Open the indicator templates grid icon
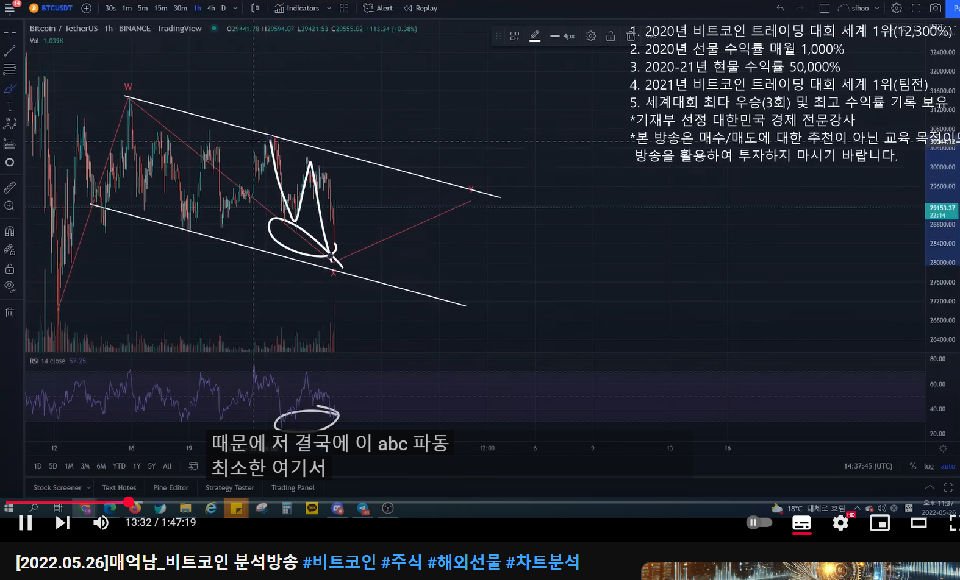The image size is (960, 580). (x=344, y=8)
